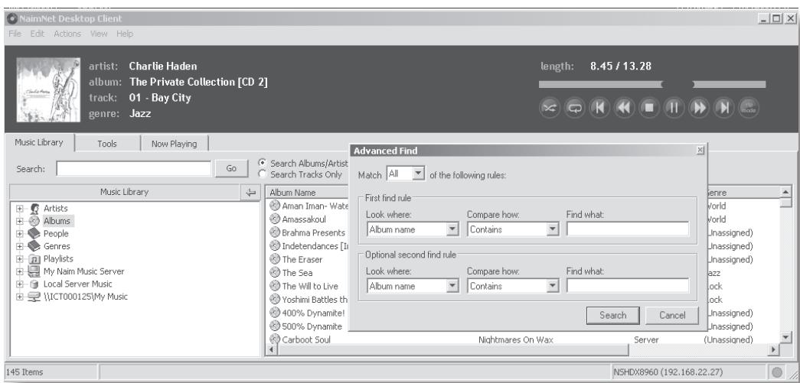Select Search Albums/Artists radio option
Viewport: 800px width, 383px height.
coord(264,164)
